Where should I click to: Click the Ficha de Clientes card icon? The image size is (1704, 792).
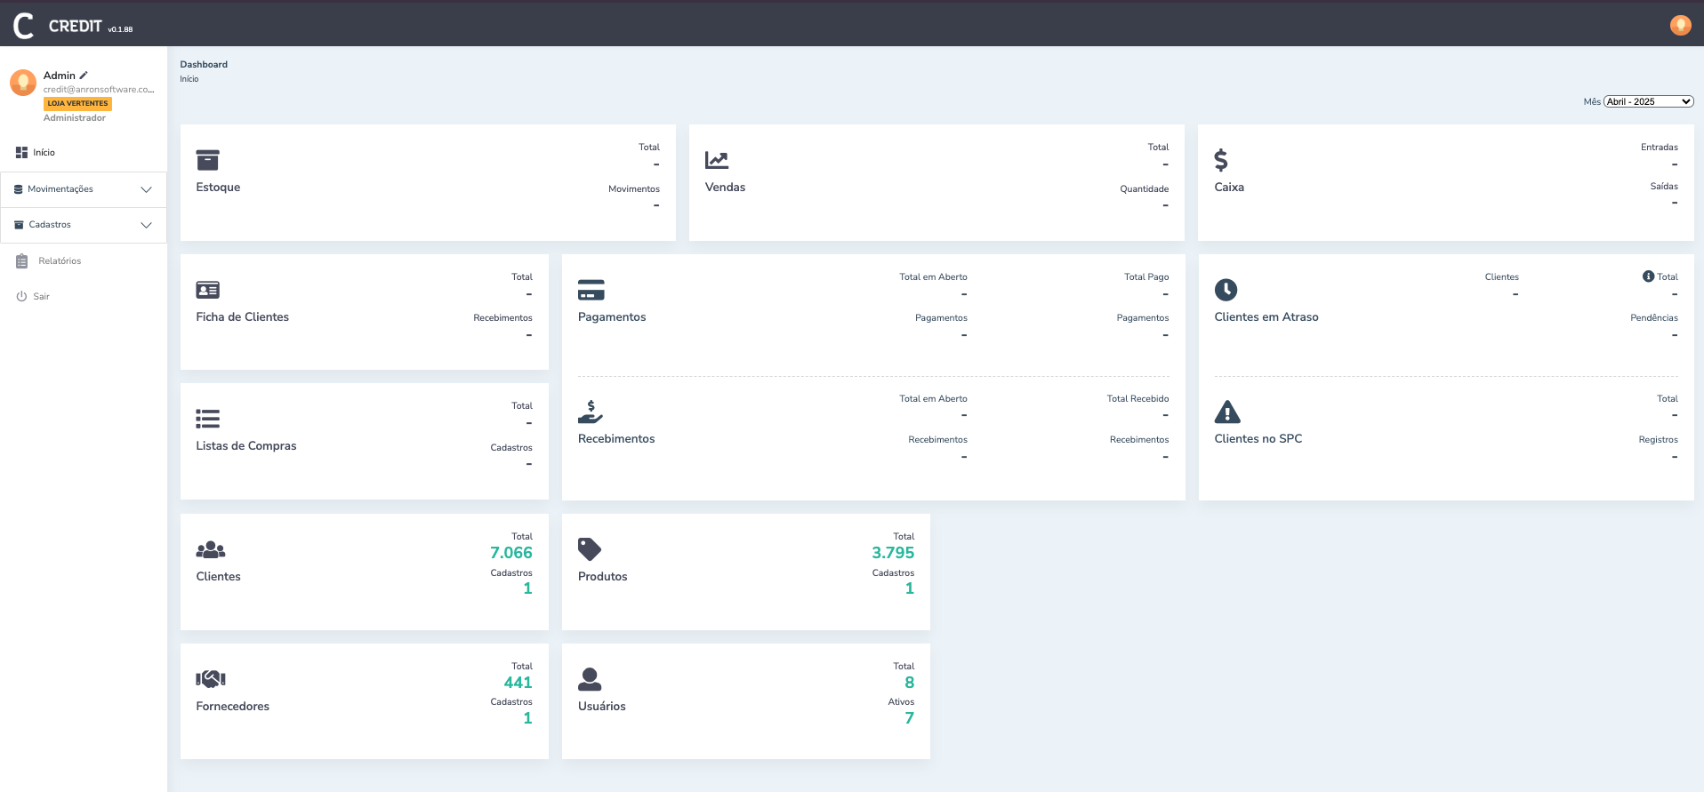pos(207,290)
